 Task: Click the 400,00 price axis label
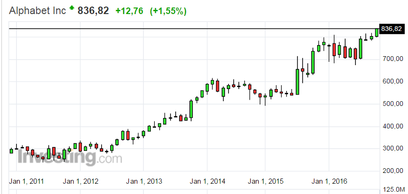pyautogui.click(x=393, y=127)
